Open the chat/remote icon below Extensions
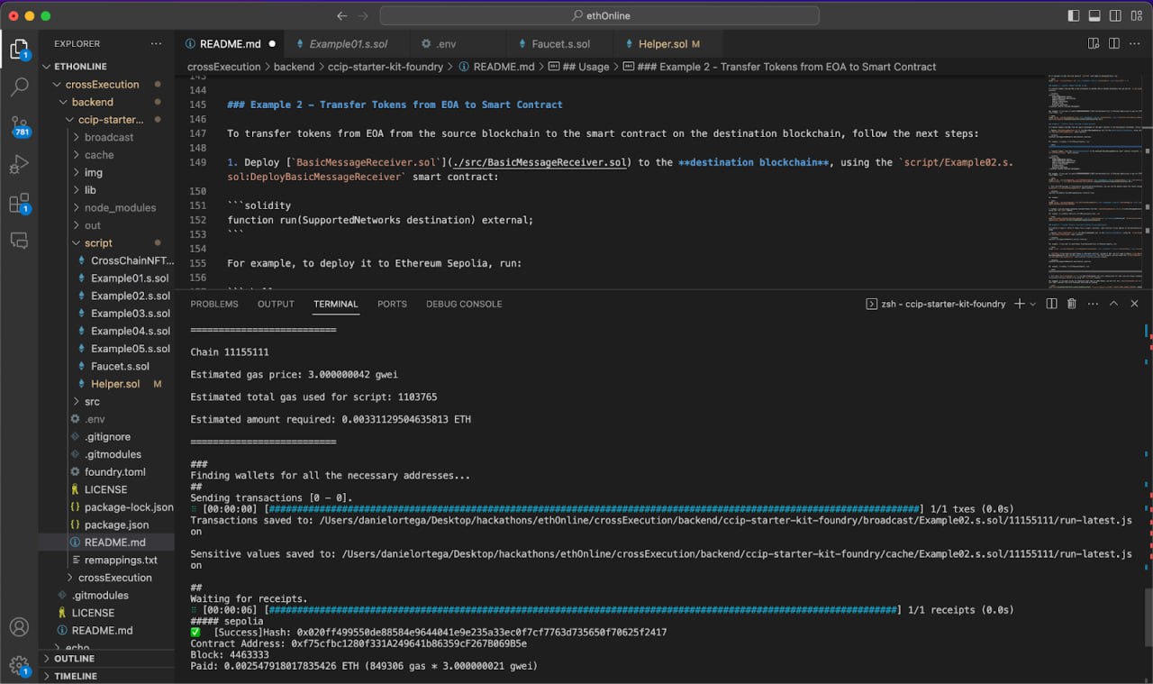This screenshot has width=1153, height=684. coord(19,241)
